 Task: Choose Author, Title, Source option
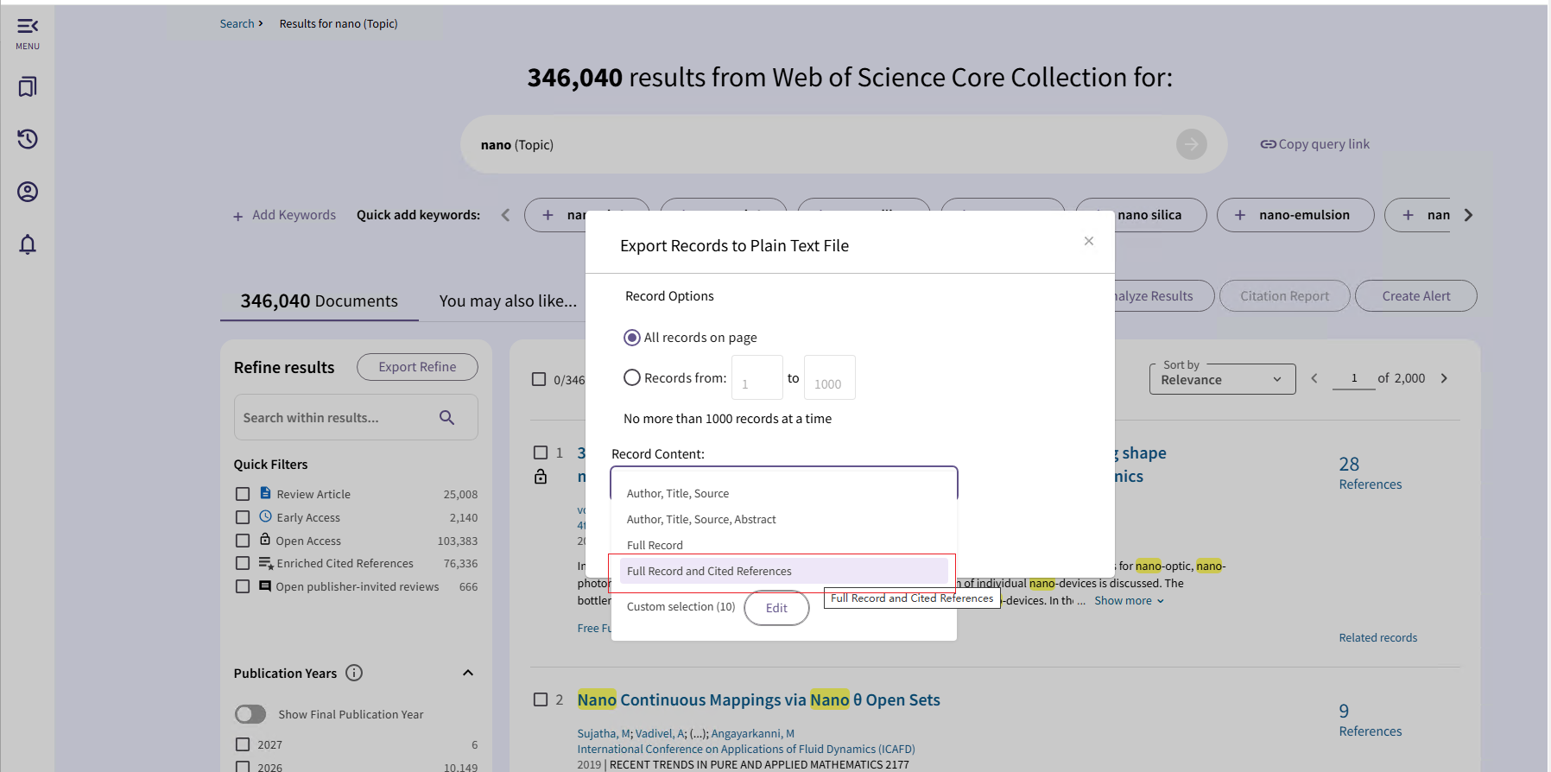784,494
